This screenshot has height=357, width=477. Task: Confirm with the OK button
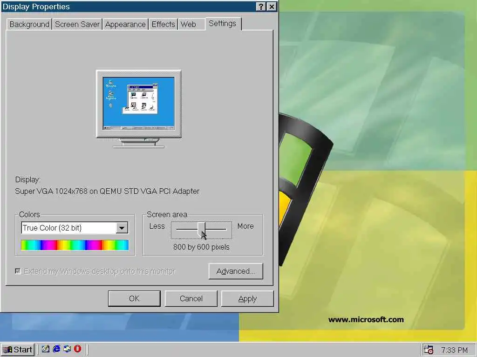134,298
